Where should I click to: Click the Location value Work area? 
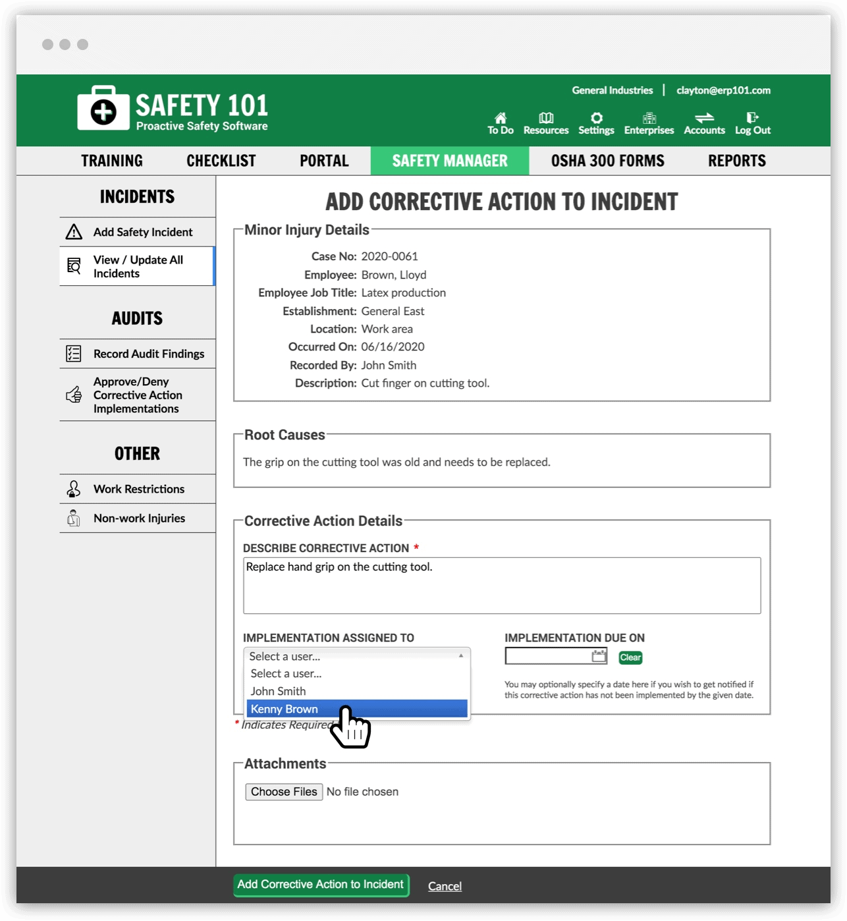point(387,329)
